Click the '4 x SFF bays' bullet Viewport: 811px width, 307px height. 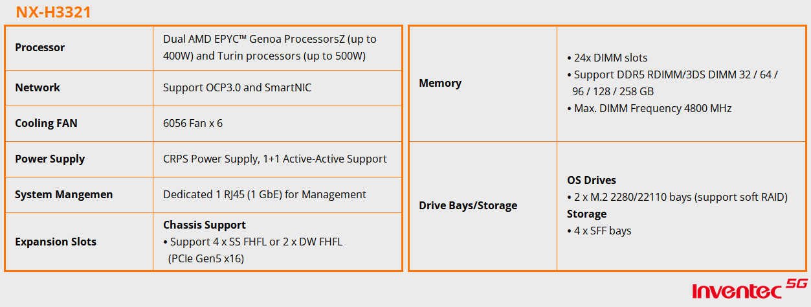tap(599, 231)
